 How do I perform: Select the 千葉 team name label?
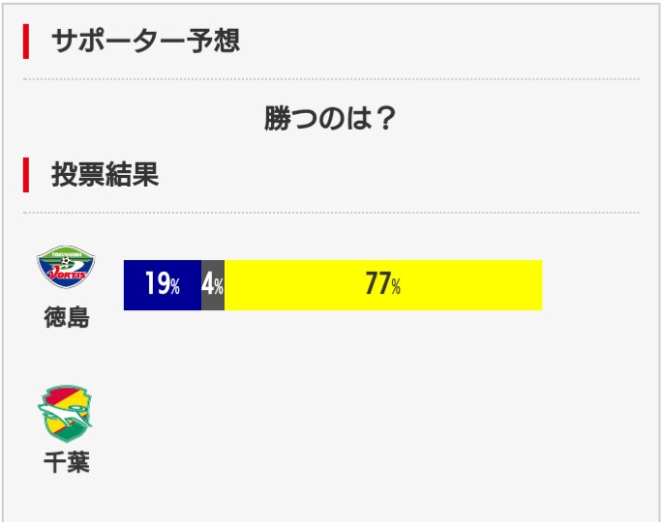pyautogui.click(x=66, y=463)
